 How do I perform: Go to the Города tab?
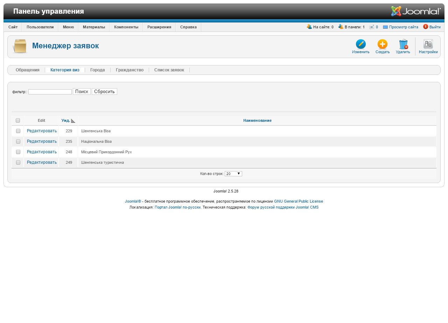(x=98, y=70)
